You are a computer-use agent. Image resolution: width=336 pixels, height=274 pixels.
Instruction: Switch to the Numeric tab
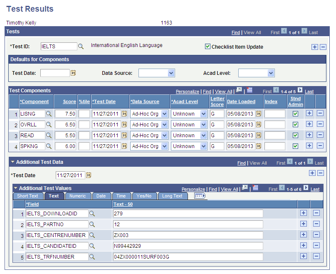(77, 196)
